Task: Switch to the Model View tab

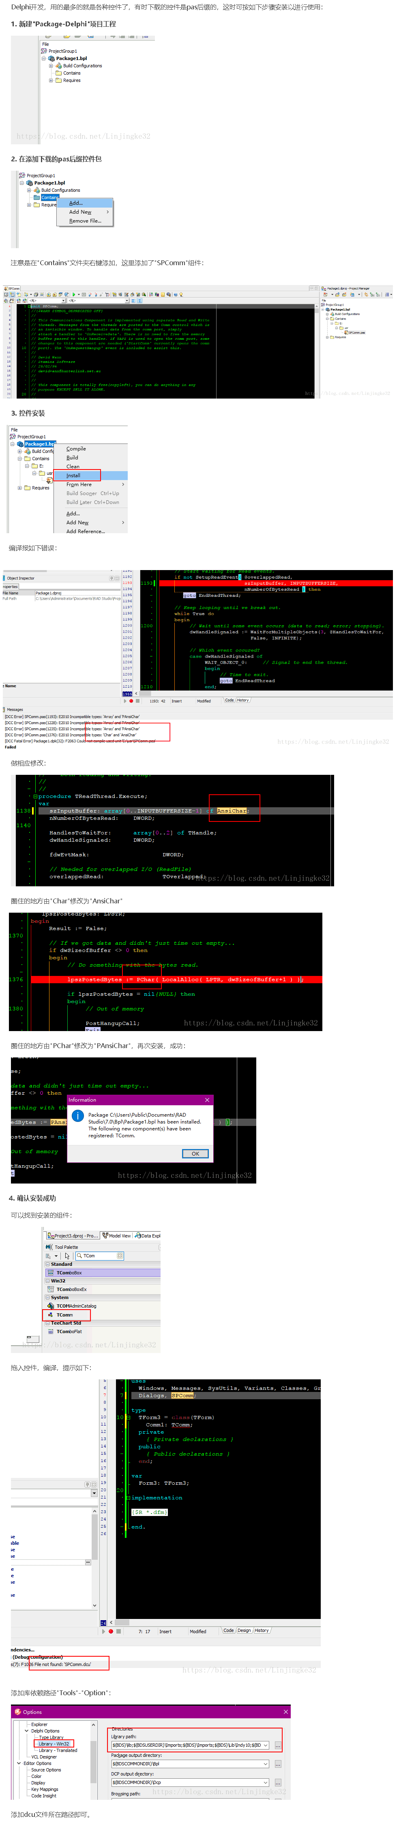Action: click(116, 1235)
